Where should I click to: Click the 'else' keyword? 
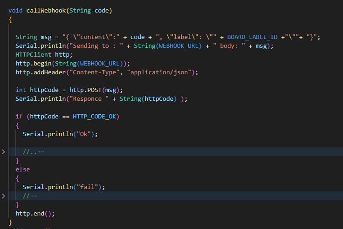click(22, 169)
